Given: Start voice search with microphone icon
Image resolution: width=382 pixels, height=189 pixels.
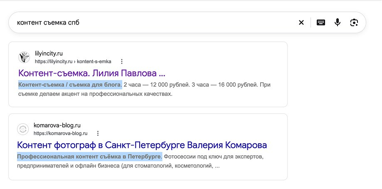Looking at the screenshot, I should (338, 22).
